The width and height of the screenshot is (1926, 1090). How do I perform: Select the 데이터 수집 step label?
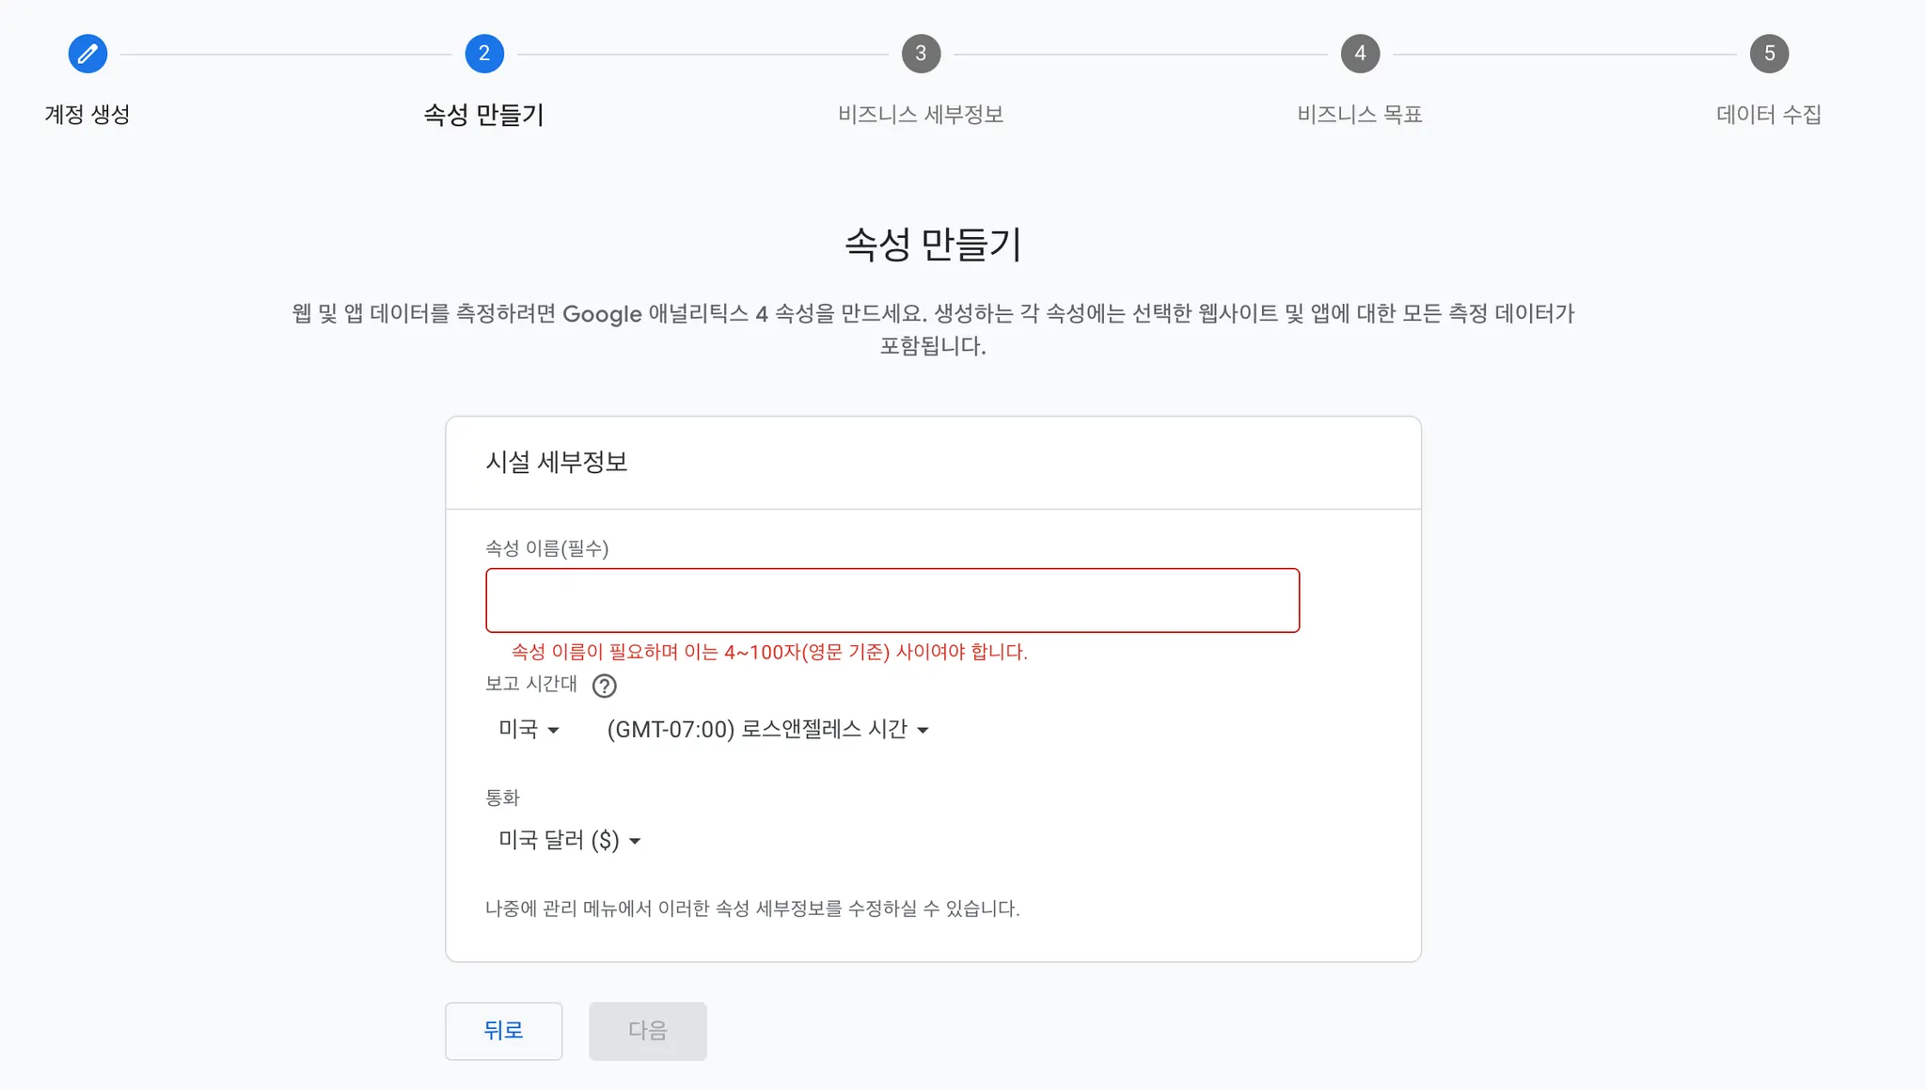[x=1769, y=115]
